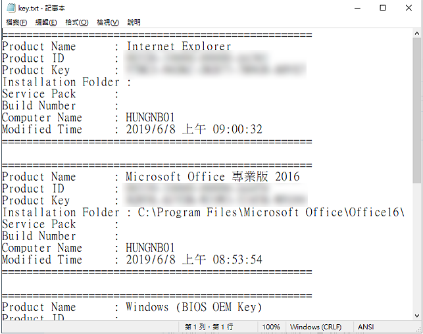Place cursor on Office16 installation folder path
The width and height of the screenshot is (423, 334).
(x=271, y=212)
